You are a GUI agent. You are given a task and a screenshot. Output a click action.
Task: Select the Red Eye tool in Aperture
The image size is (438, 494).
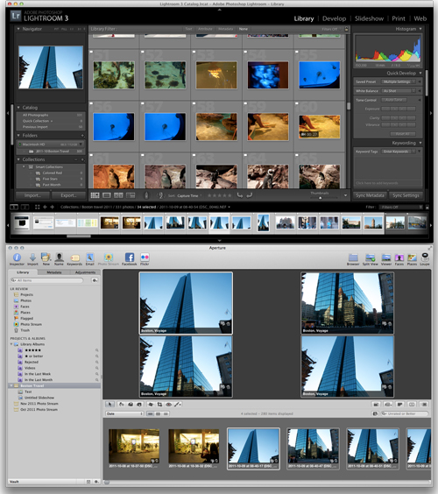pos(168,404)
